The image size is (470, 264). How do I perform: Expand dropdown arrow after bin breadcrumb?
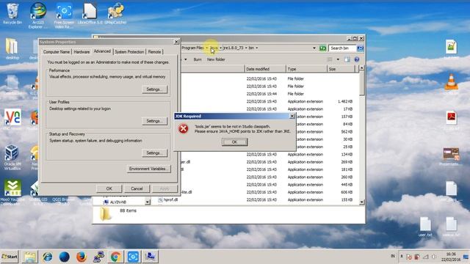point(257,48)
